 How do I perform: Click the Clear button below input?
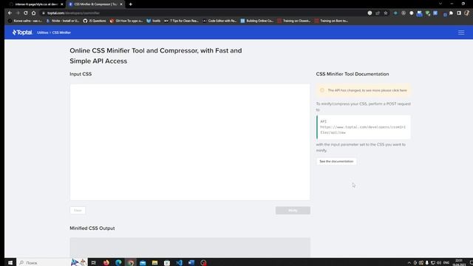pyautogui.click(x=78, y=210)
